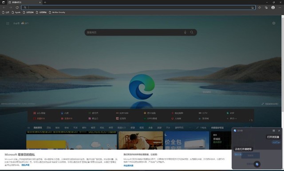The height and width of the screenshot is (171, 284).
Task: Close the current new tab page tab
Action: (x=40, y=3)
